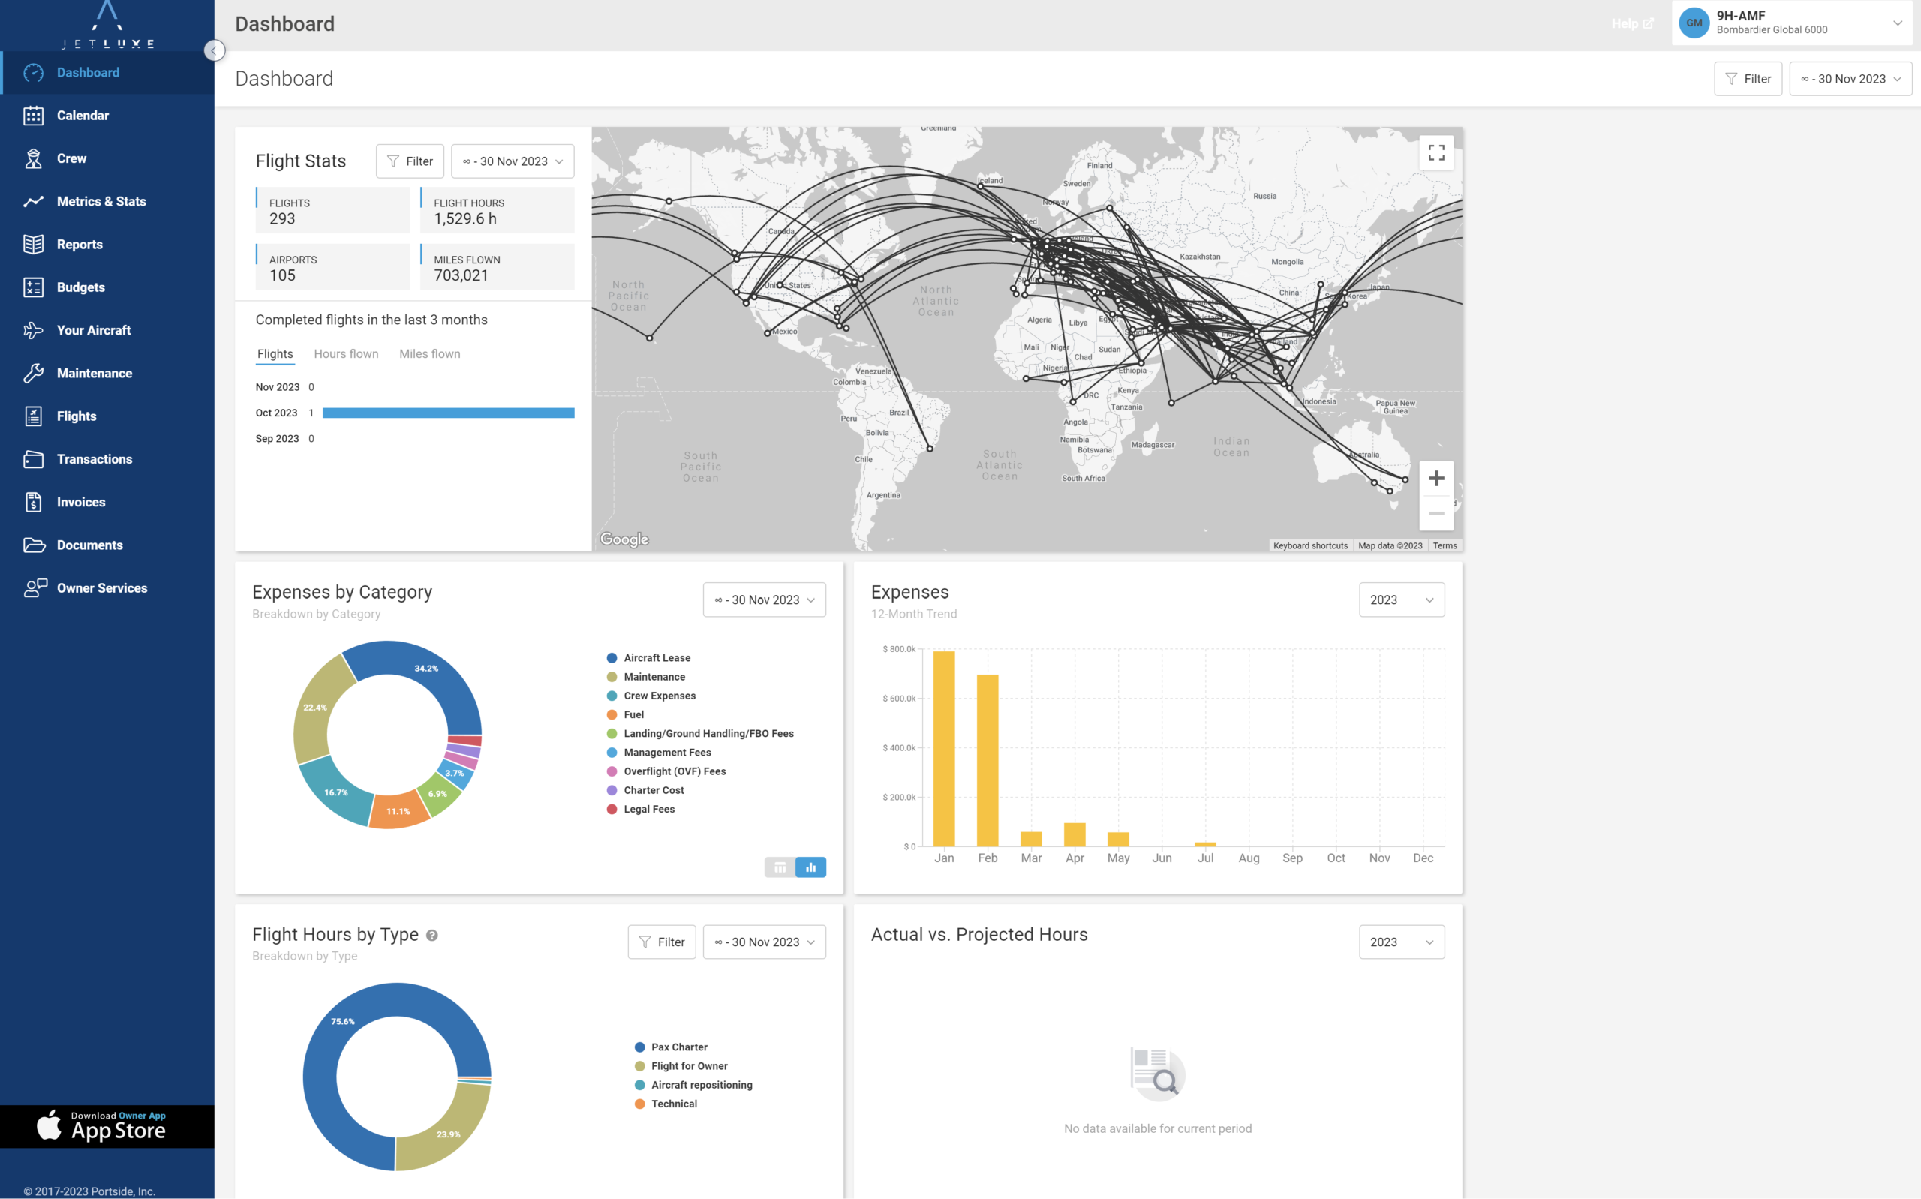Screen dimensions: 1921x1199
Task: Zoom in on the flight map
Action: click(x=1435, y=478)
